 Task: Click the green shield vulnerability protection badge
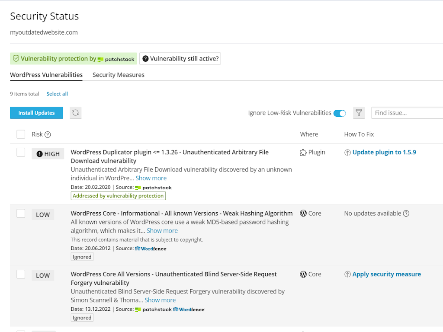point(16,59)
